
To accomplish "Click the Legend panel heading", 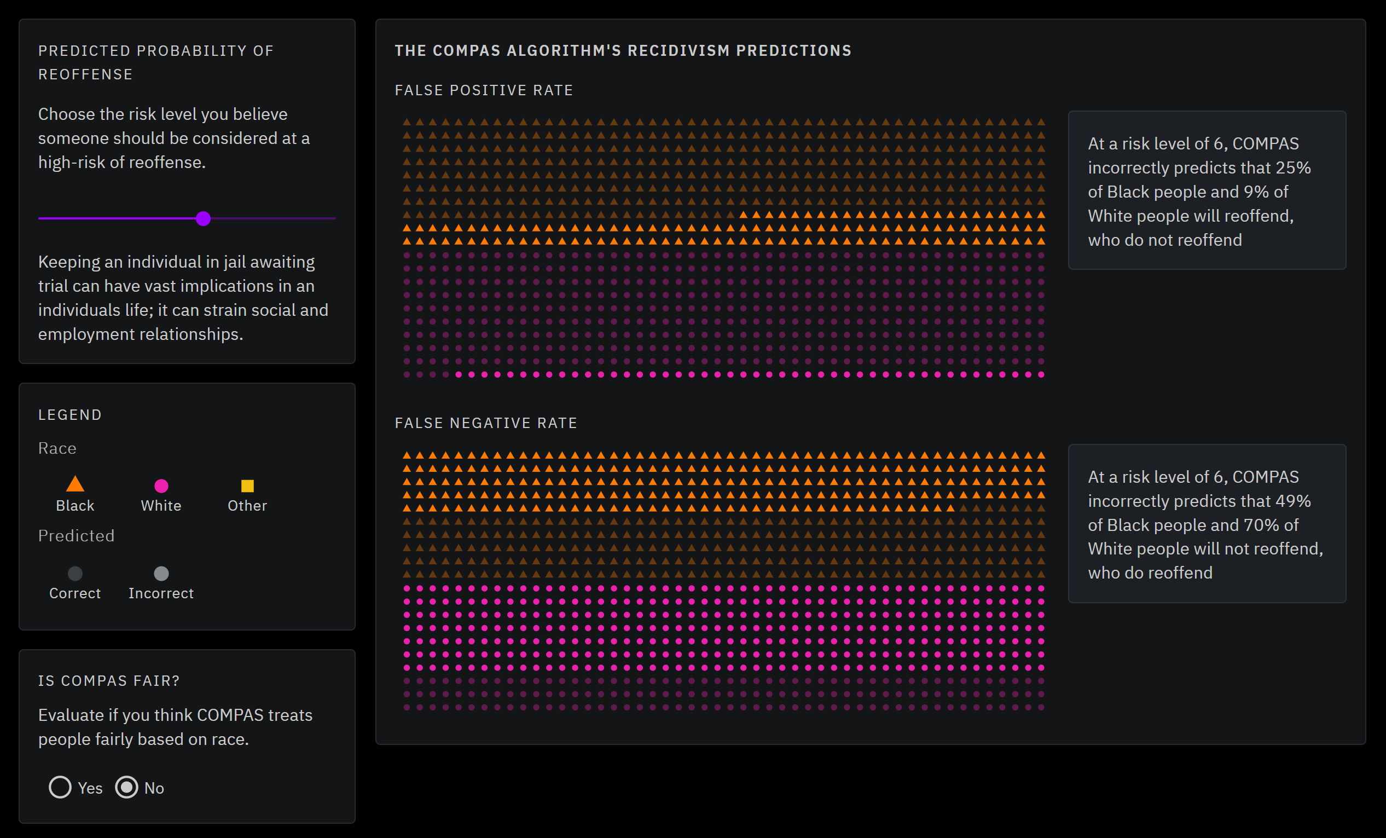I will tap(69, 415).
